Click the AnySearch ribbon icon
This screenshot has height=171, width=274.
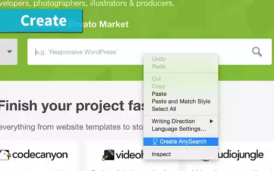[x=155, y=142]
